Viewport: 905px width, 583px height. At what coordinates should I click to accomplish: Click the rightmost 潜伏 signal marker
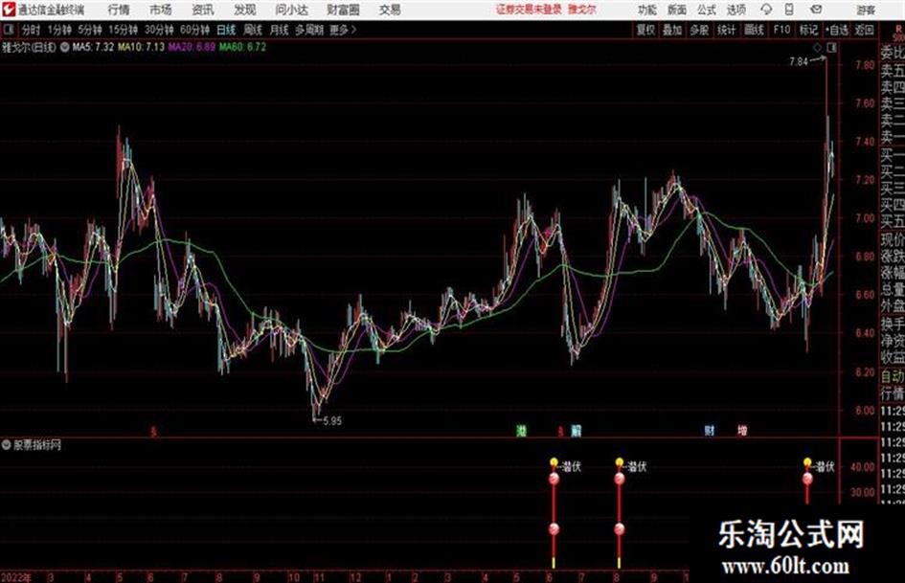click(x=825, y=466)
